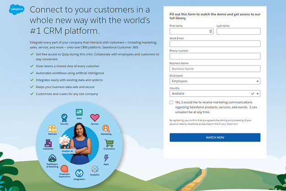Image resolution: width=286 pixels, height=191 pixels.
Task: Click 'Gives teams a shared view of every customer'
Action: (x=67, y=66)
